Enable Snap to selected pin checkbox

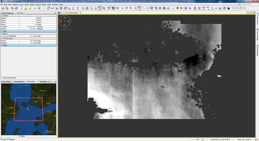pyautogui.click(x=2, y=78)
